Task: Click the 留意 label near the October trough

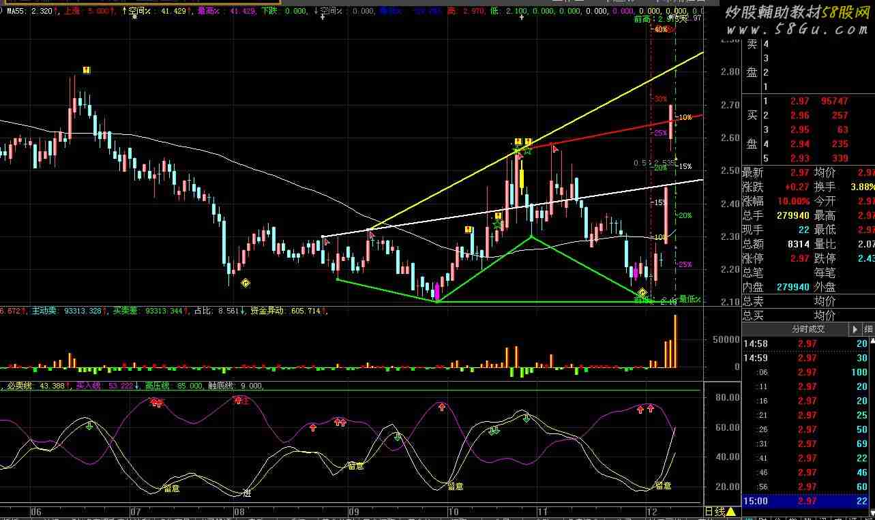Action: 456,486
